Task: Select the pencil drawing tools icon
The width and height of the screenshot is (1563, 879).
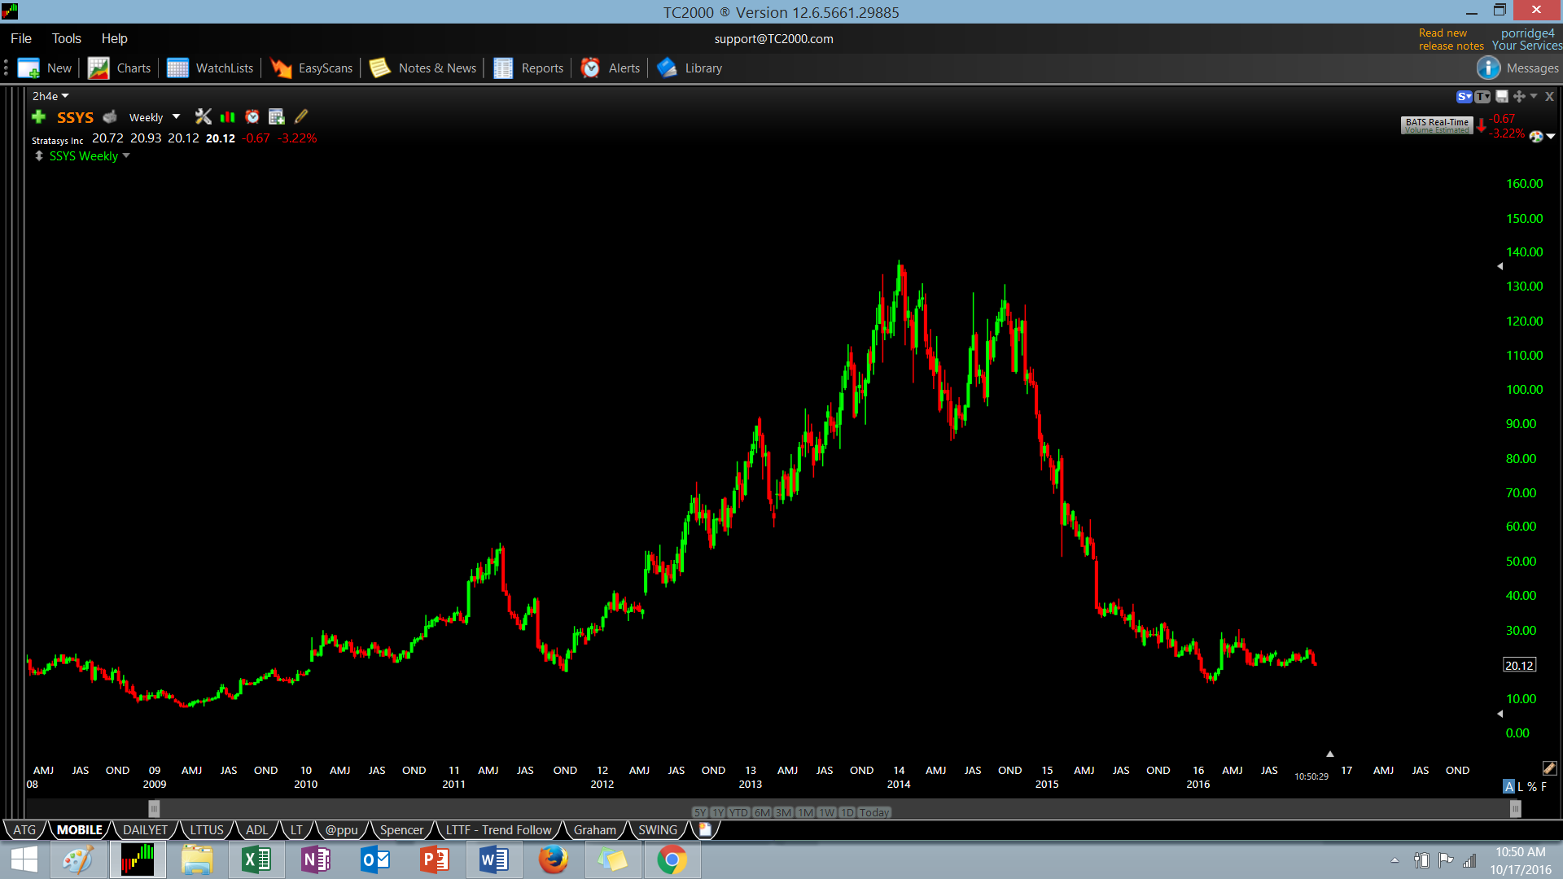Action: (x=301, y=117)
